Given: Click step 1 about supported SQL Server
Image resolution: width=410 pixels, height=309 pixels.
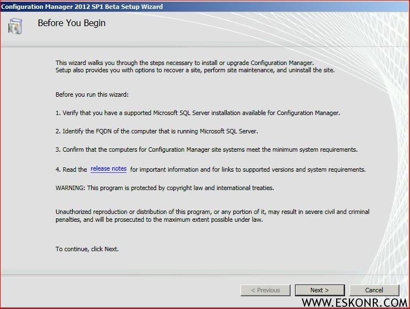Looking at the screenshot, I should pyautogui.click(x=197, y=113).
